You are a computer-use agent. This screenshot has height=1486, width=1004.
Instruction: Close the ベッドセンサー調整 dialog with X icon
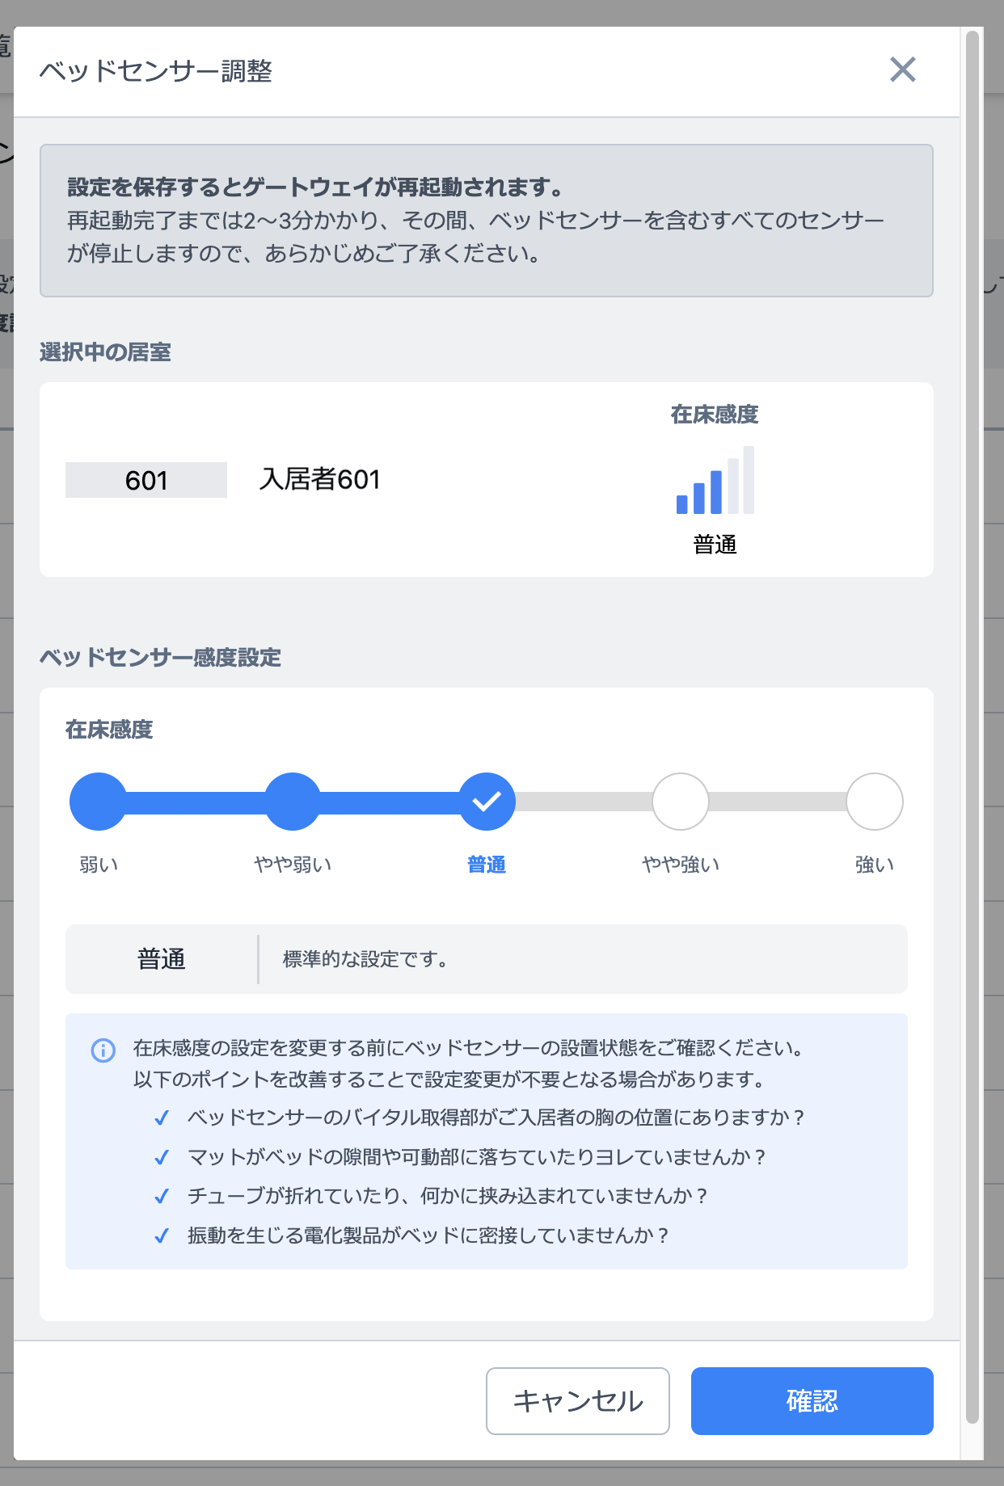(902, 70)
